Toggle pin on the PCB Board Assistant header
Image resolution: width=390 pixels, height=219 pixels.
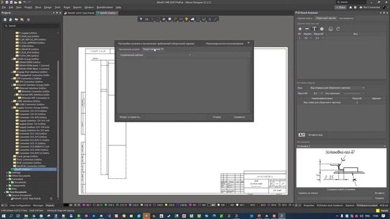coord(384,13)
